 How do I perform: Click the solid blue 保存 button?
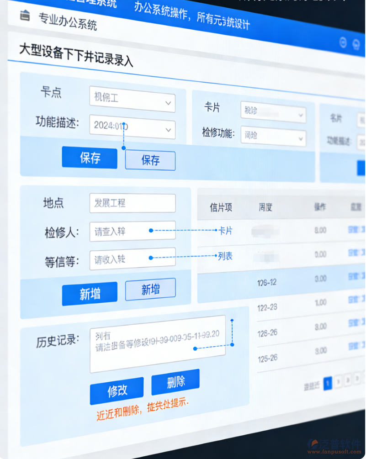[90, 158]
